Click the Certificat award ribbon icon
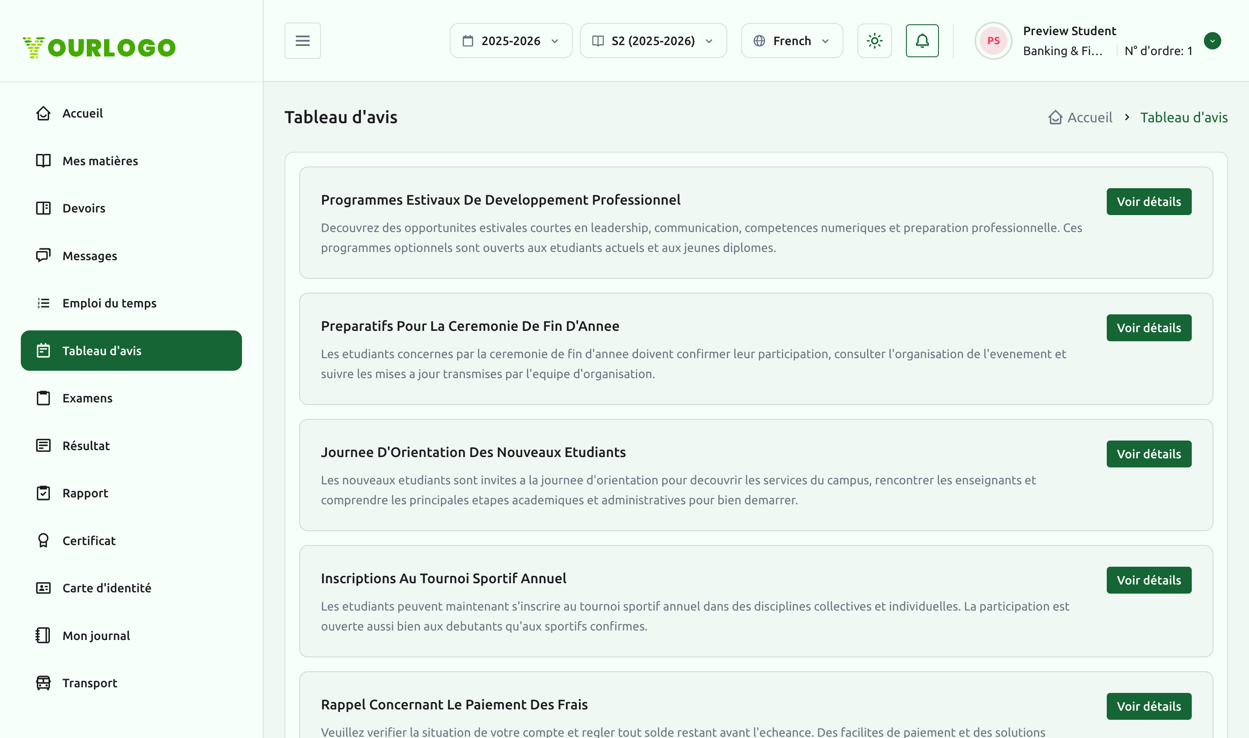The image size is (1249, 738). click(x=43, y=541)
